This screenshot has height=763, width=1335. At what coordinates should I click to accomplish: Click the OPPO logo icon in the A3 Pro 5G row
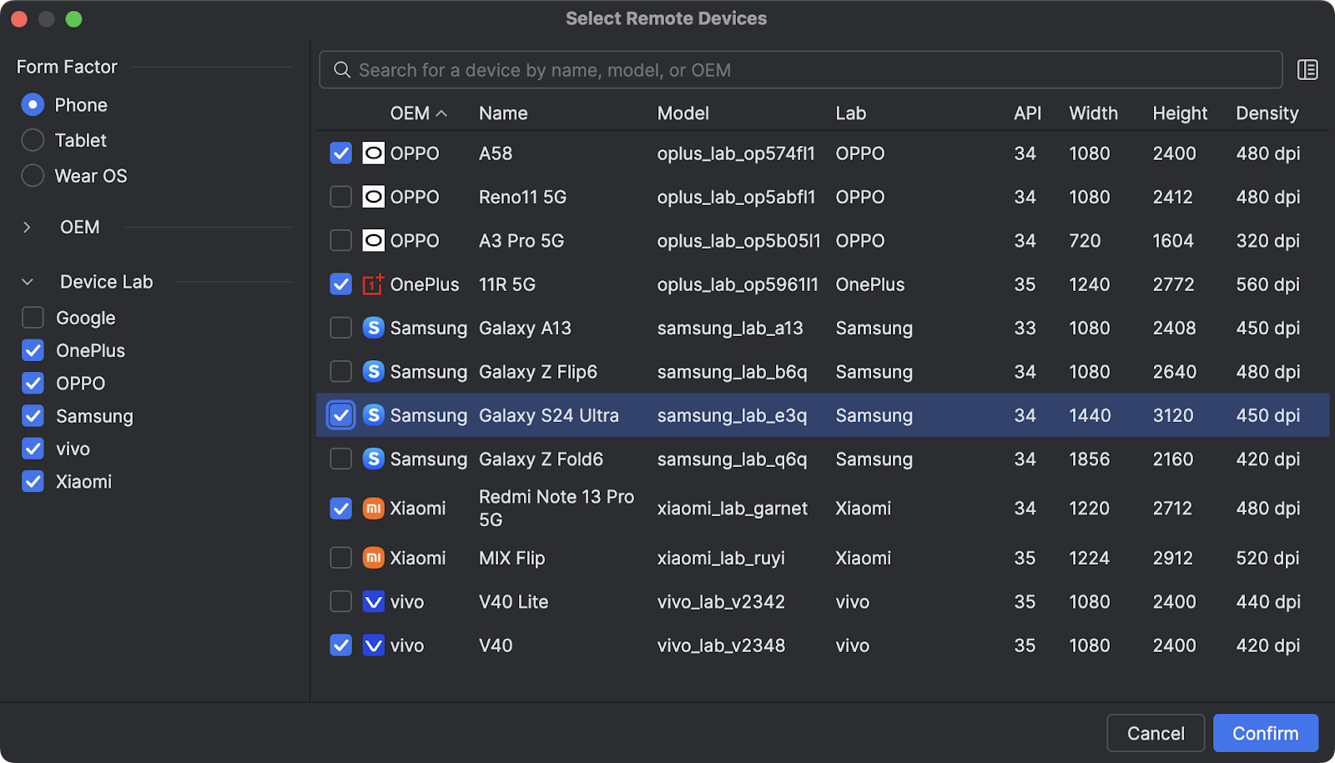tap(374, 241)
